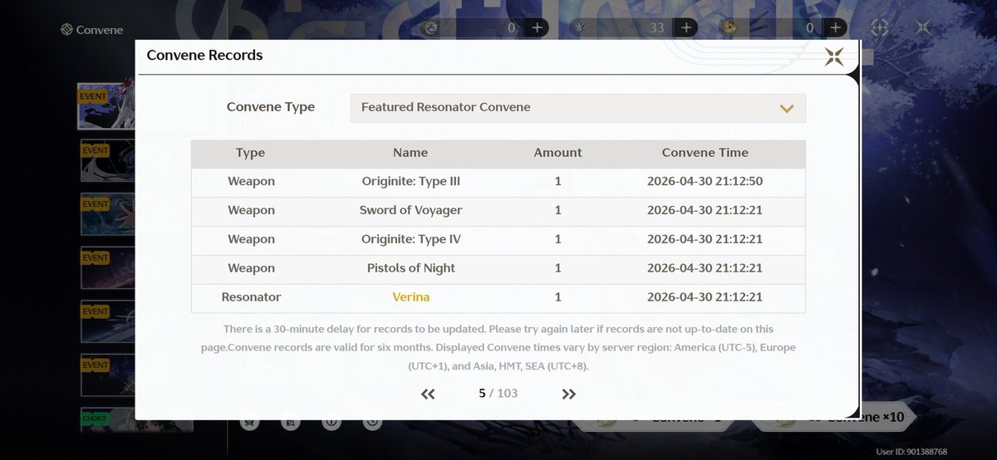Screen dimensions: 997x460
Task: Go to the next records page
Action: (x=569, y=394)
